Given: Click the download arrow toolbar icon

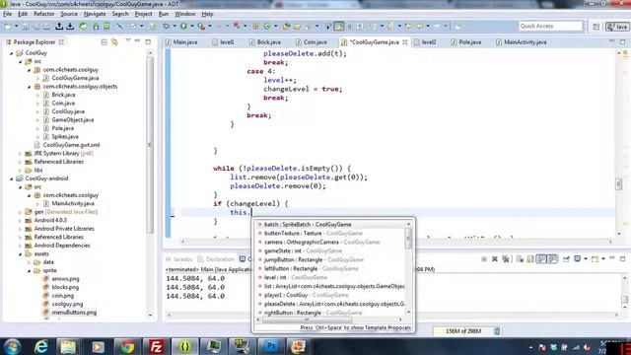Looking at the screenshot, I should click(70, 27).
